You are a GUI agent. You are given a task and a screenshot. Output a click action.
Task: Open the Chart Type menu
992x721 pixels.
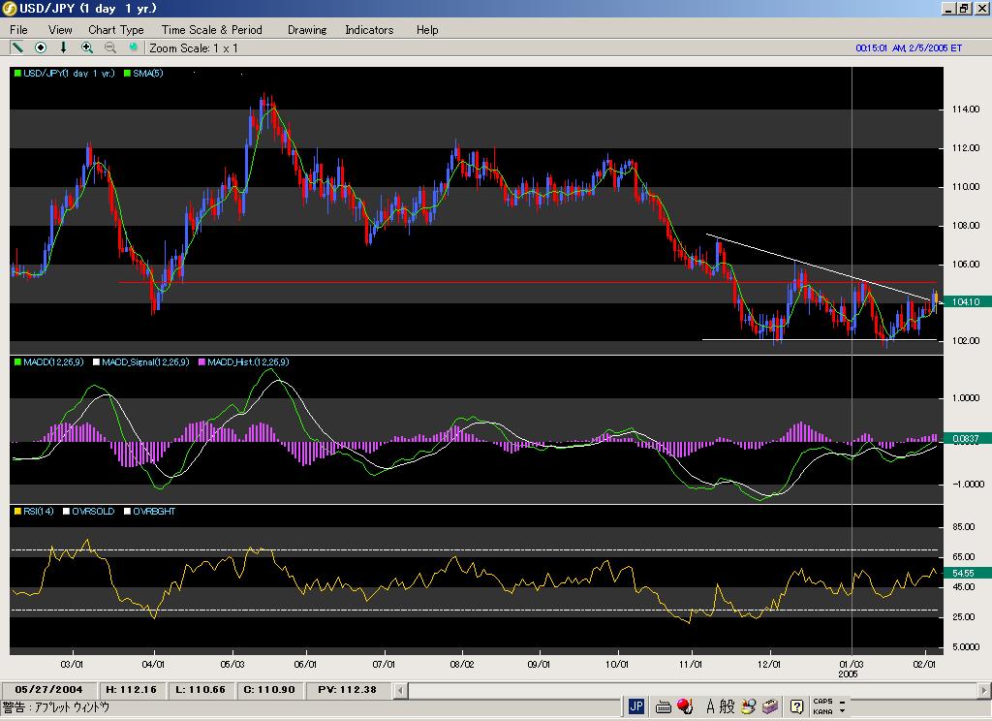116,30
